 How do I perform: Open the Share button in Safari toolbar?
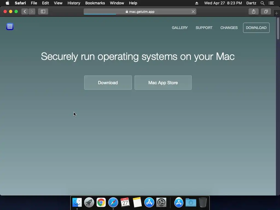coord(253,11)
